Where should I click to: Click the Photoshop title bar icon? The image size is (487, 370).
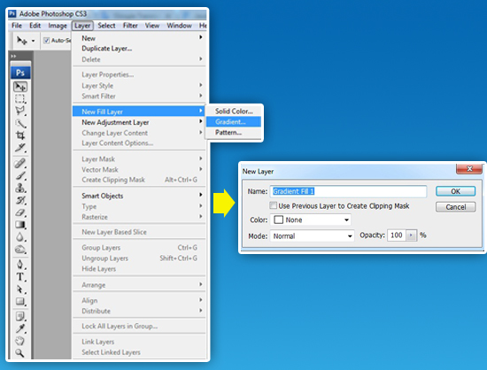click(x=12, y=13)
